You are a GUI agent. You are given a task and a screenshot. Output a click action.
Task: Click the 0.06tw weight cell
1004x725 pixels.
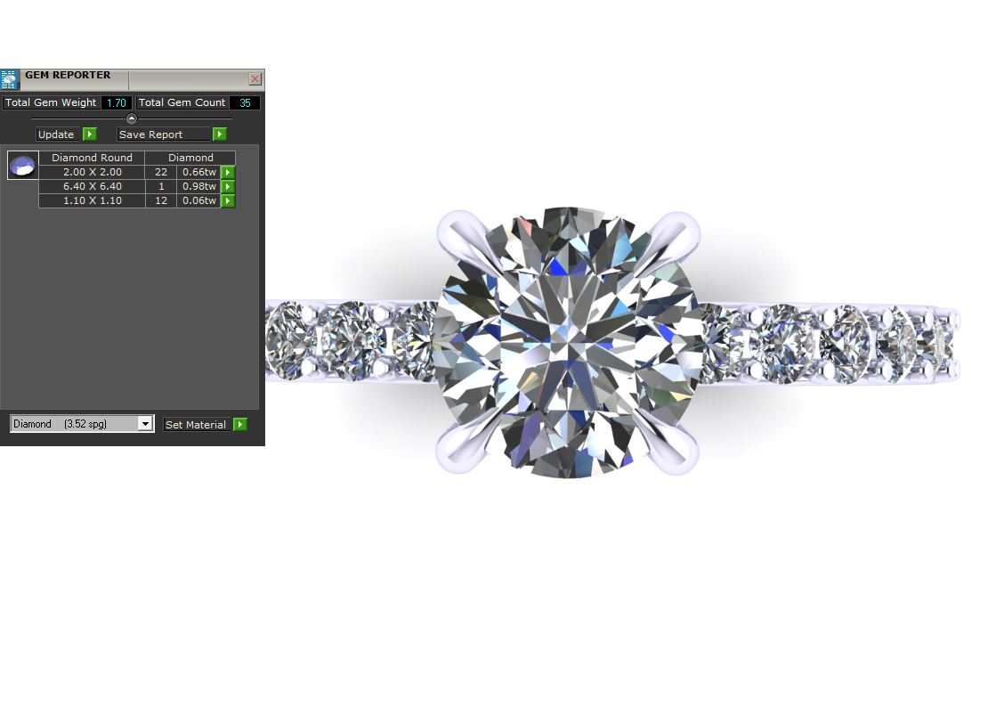(199, 200)
